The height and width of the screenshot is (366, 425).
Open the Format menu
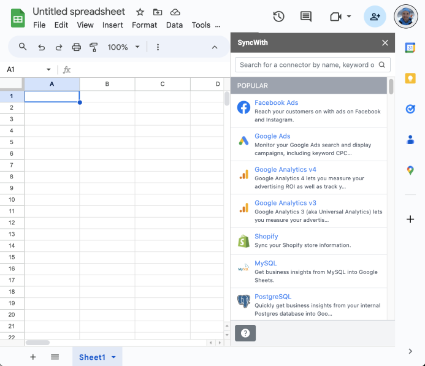145,25
